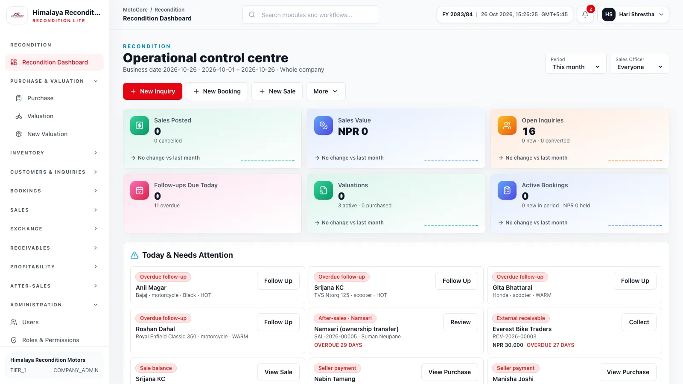Click the New Booking button
The image size is (683, 384).
click(217, 91)
